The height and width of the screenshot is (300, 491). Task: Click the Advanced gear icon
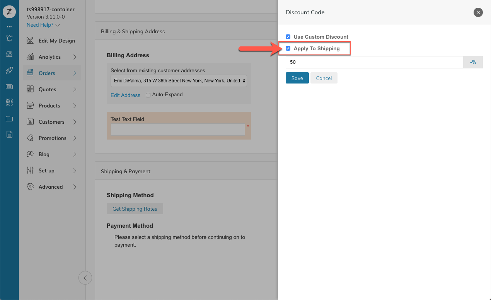pyautogui.click(x=30, y=187)
